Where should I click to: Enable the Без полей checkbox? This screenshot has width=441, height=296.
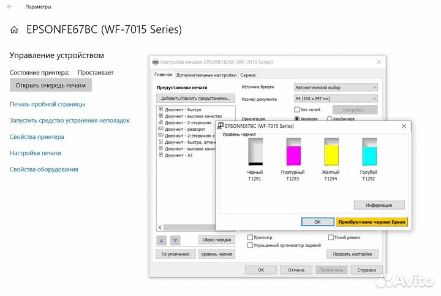coord(296,109)
